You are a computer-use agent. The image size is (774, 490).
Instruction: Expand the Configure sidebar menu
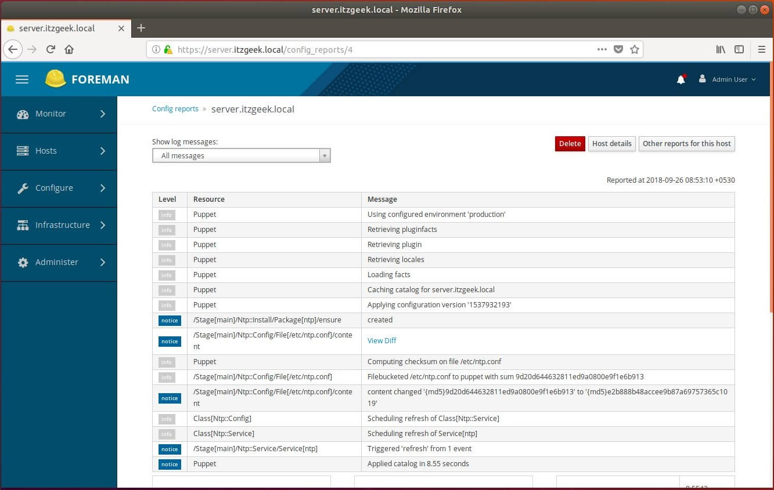pyautogui.click(x=59, y=188)
